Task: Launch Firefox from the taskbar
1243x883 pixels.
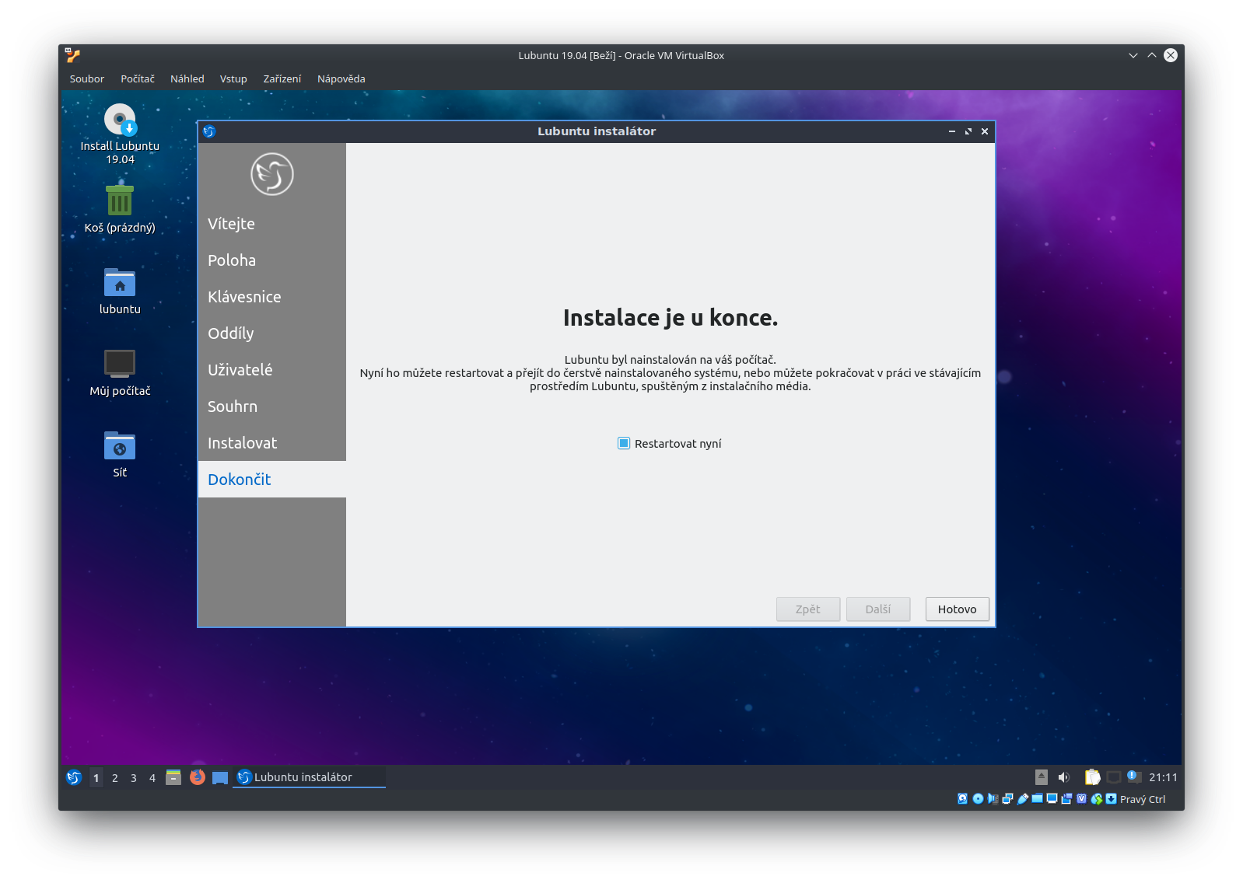Action: coord(198,777)
